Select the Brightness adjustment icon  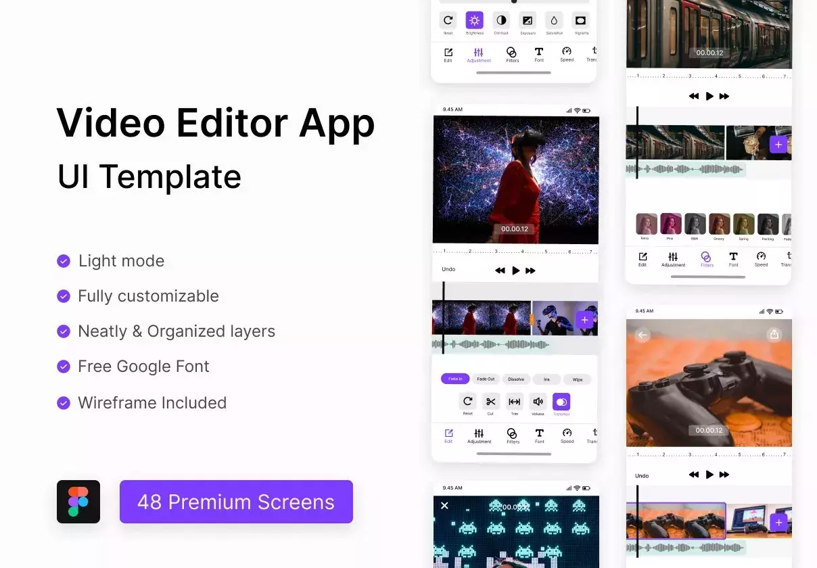coord(474,20)
